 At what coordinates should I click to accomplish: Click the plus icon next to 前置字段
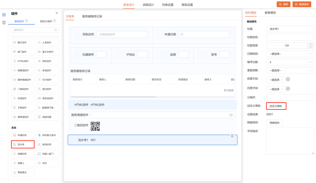click(288, 80)
